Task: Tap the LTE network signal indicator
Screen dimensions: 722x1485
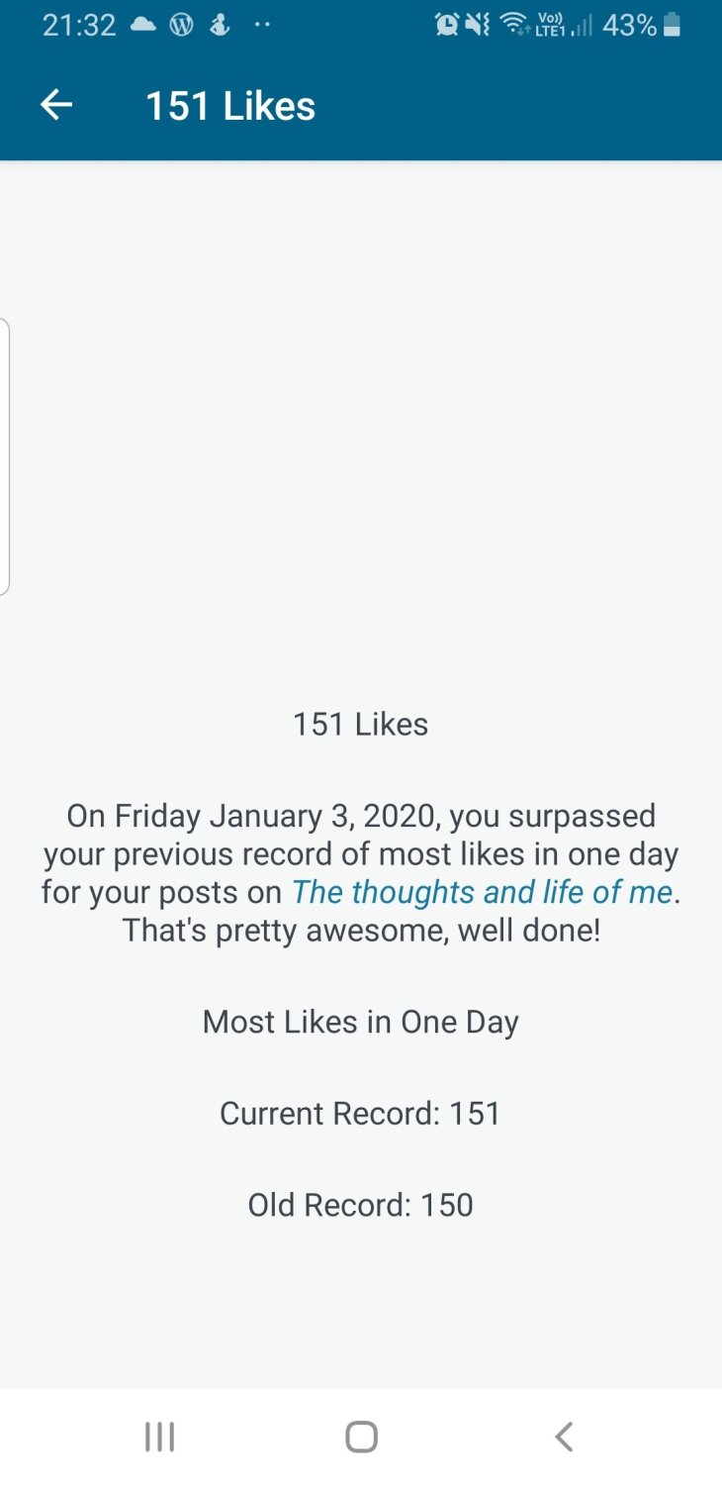Action: pyautogui.click(x=563, y=26)
